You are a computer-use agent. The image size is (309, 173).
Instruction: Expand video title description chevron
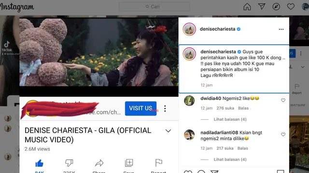pyautogui.click(x=168, y=131)
